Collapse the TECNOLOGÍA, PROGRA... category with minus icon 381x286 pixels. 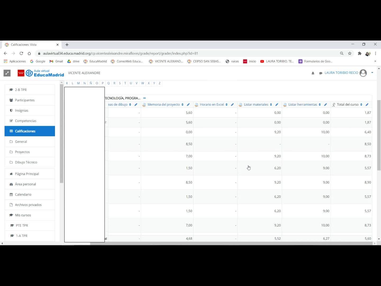[x=144, y=98]
